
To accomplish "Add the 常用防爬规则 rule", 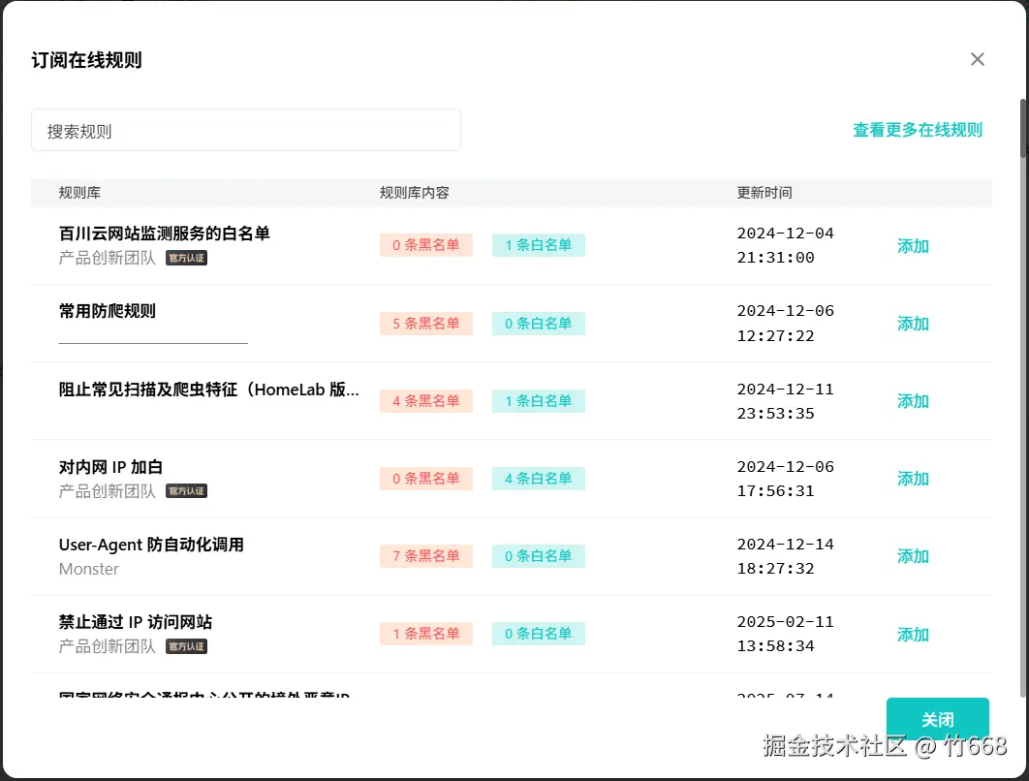I will [x=912, y=323].
